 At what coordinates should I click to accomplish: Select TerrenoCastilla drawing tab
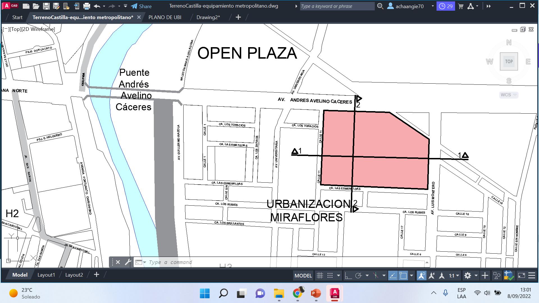[x=83, y=17]
